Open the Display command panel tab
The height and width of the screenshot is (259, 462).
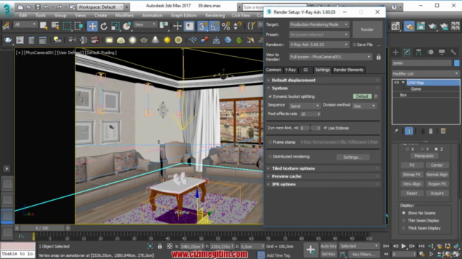(442, 53)
